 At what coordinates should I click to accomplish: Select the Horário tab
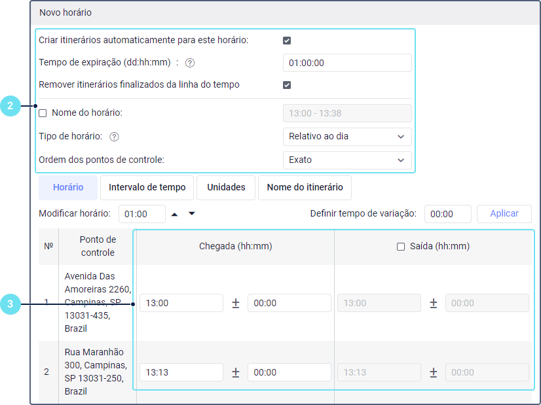click(x=68, y=187)
